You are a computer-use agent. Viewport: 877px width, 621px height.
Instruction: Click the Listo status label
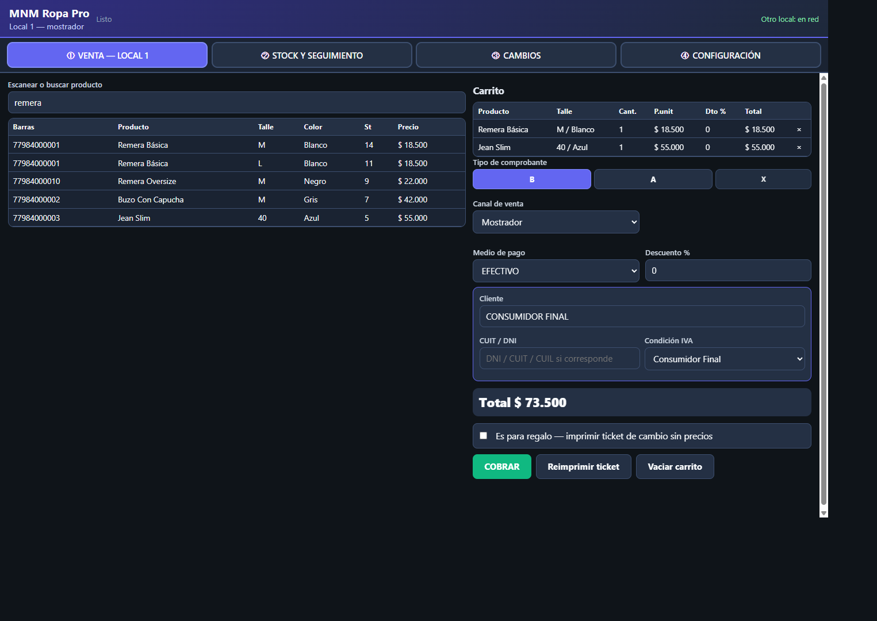pyautogui.click(x=104, y=19)
